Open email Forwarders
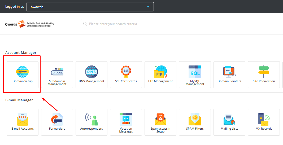 pos(57,122)
